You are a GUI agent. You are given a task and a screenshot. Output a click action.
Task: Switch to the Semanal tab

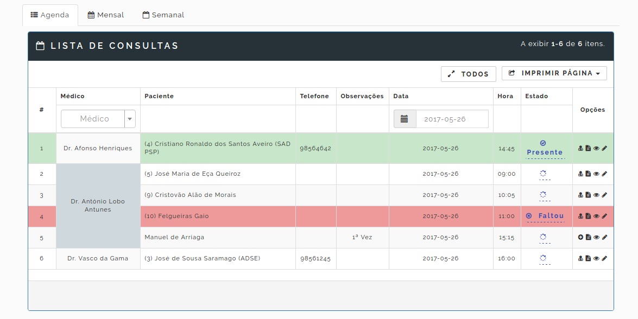[x=163, y=15]
